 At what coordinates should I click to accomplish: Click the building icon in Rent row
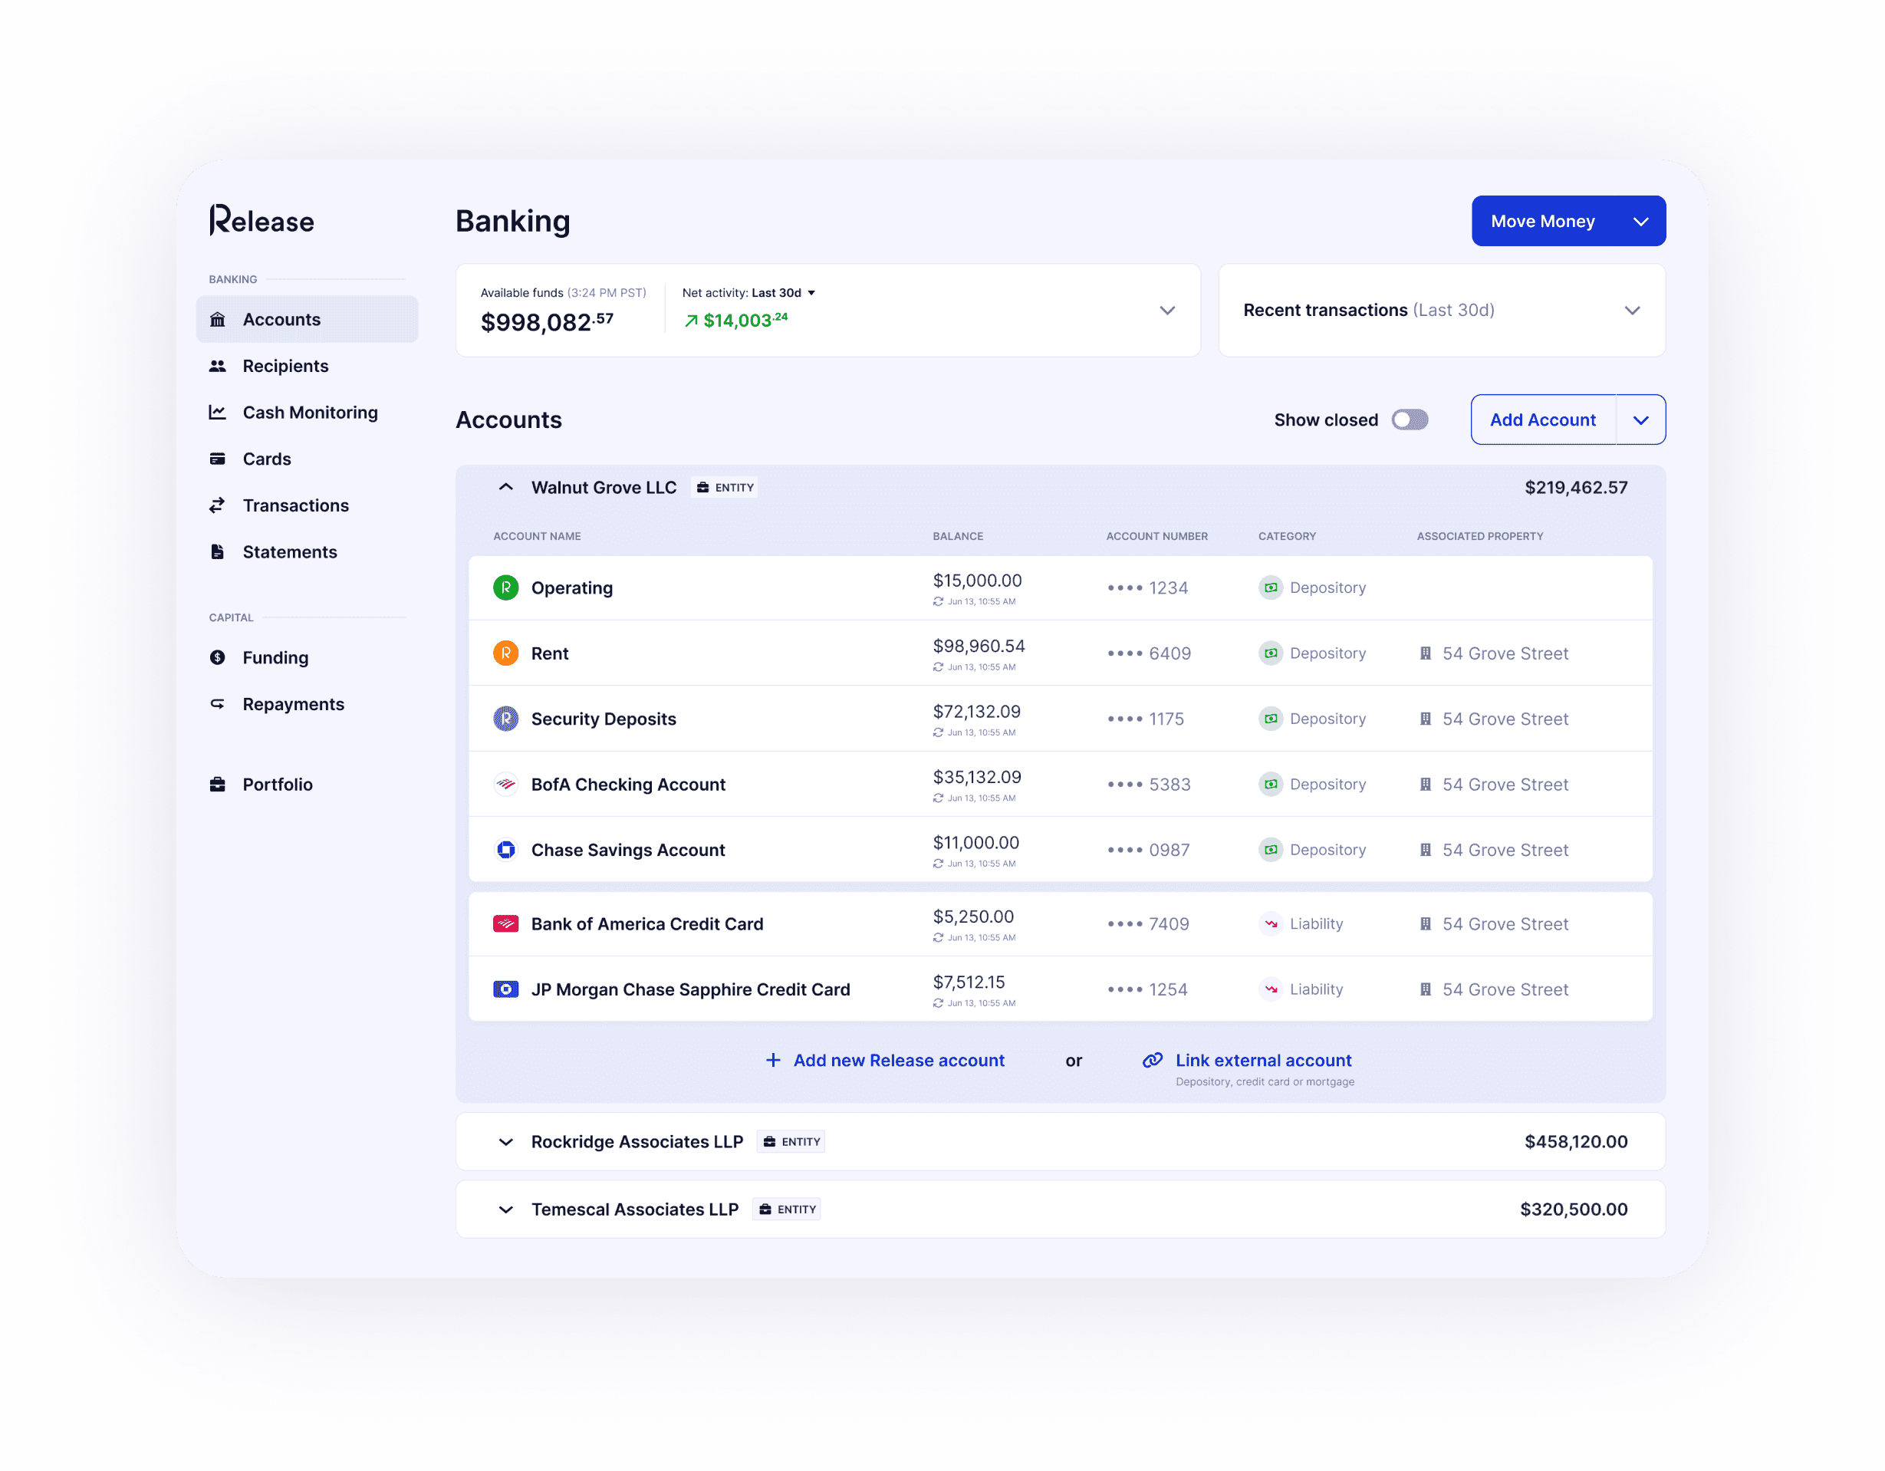pos(1426,653)
